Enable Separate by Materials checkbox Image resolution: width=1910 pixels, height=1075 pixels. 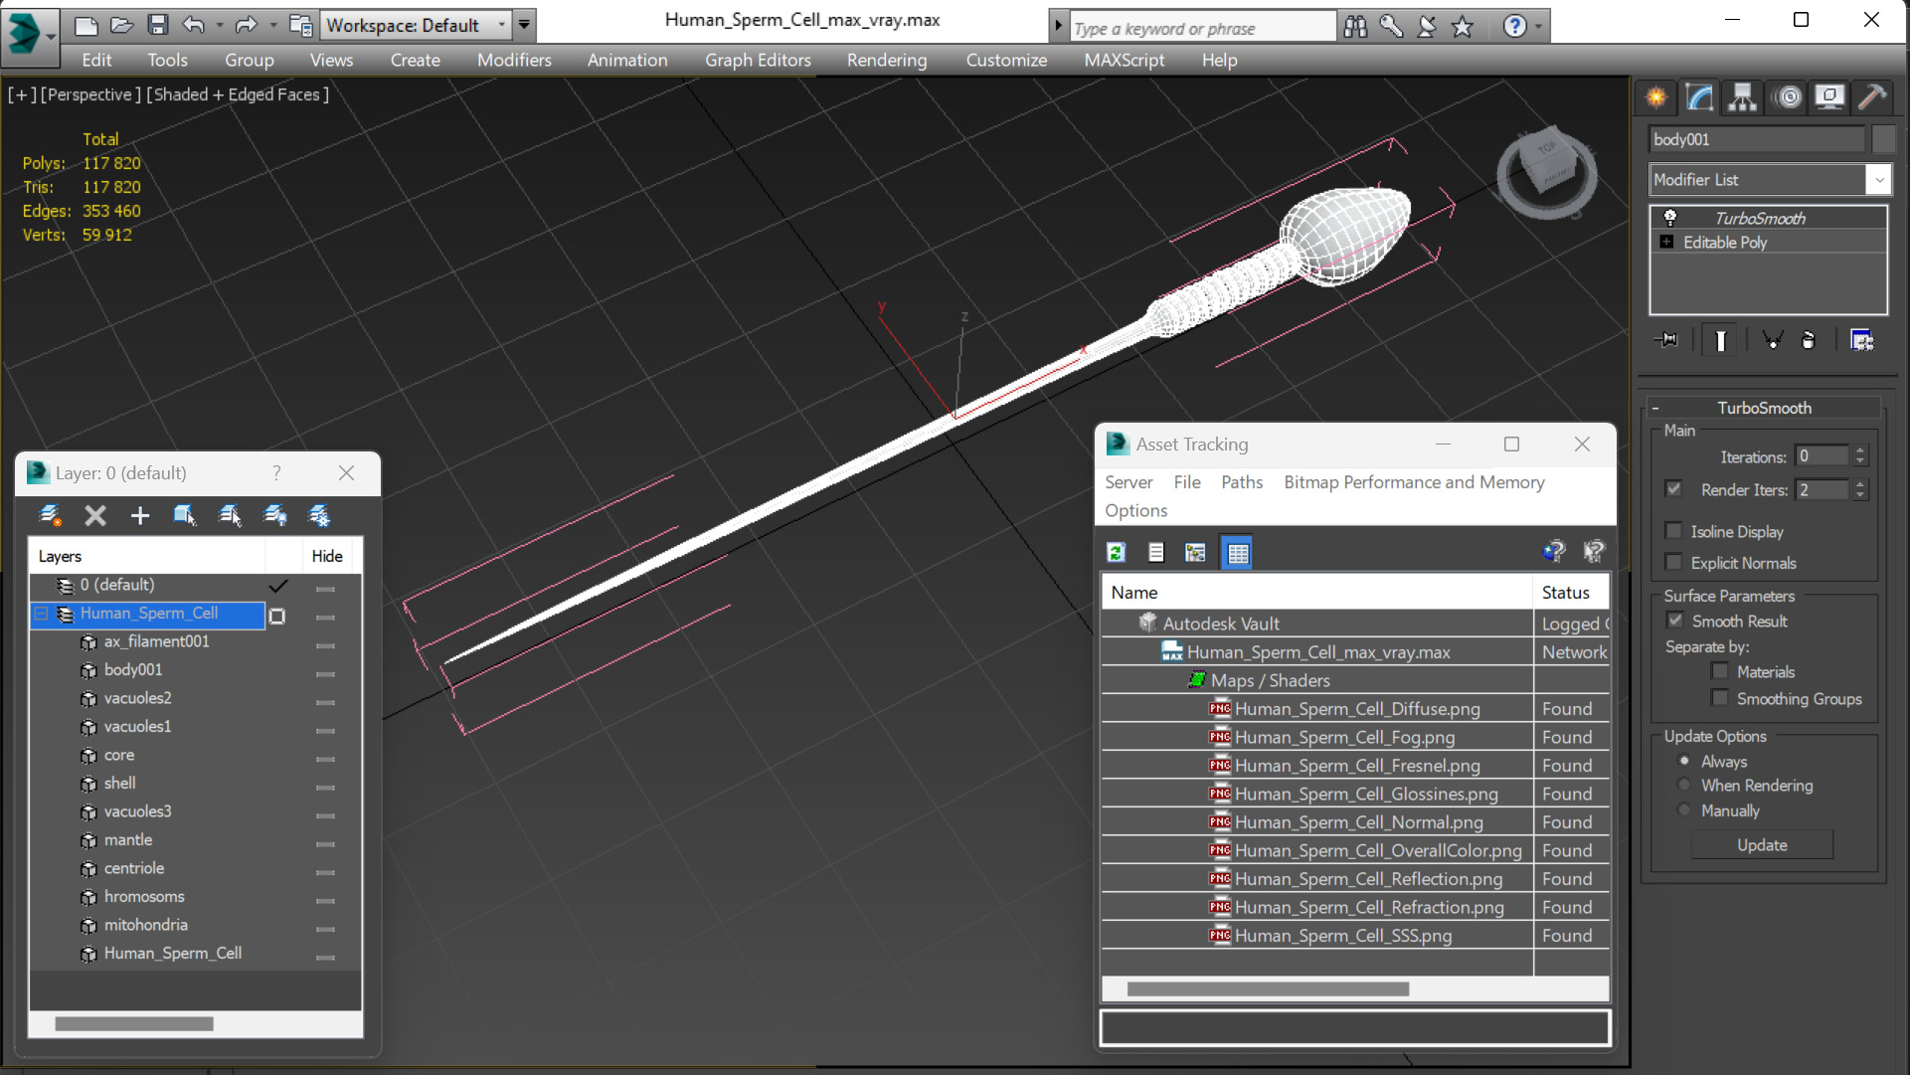pos(1720,671)
